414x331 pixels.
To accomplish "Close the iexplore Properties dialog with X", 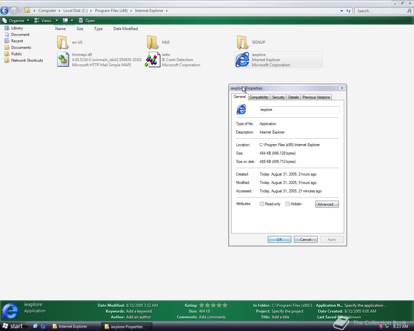I will 342,88.
